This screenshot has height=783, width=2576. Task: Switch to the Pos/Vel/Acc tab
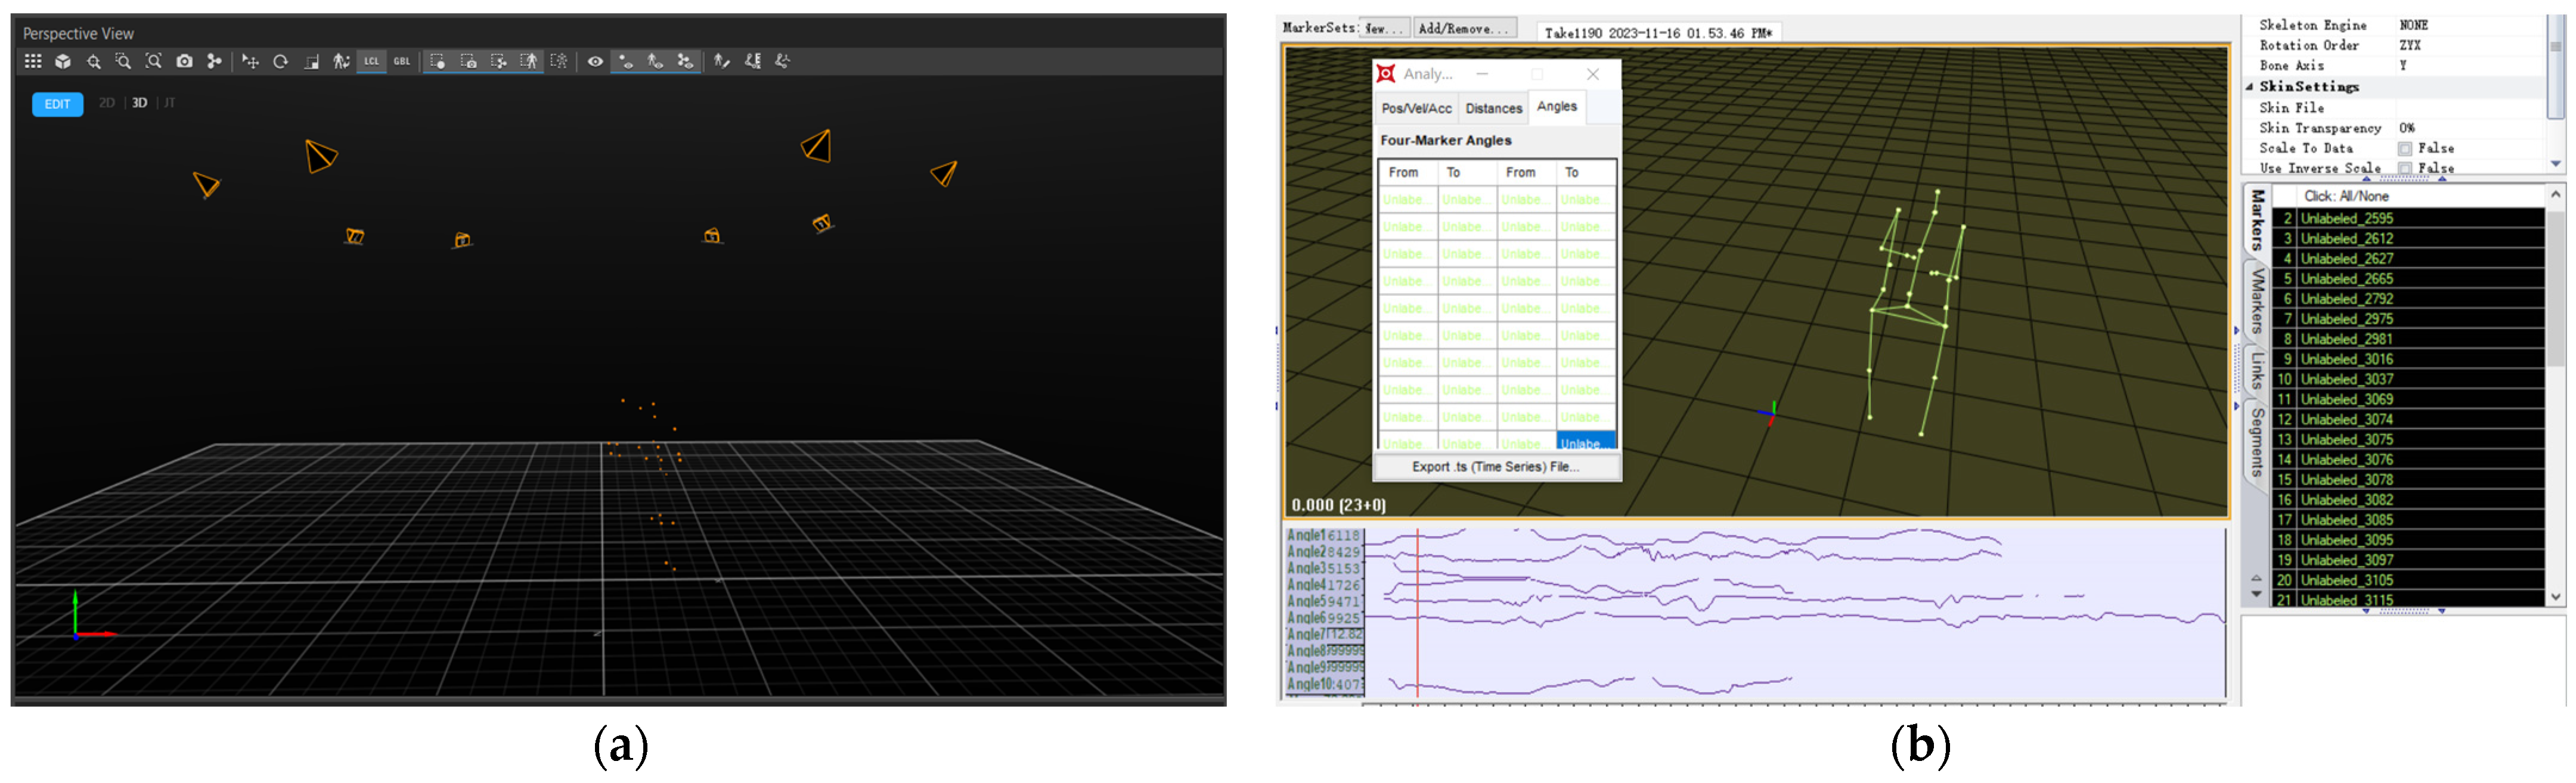[1416, 109]
